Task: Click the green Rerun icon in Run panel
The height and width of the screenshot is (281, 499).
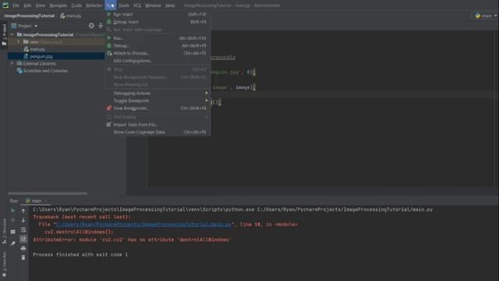Action: coord(13,210)
